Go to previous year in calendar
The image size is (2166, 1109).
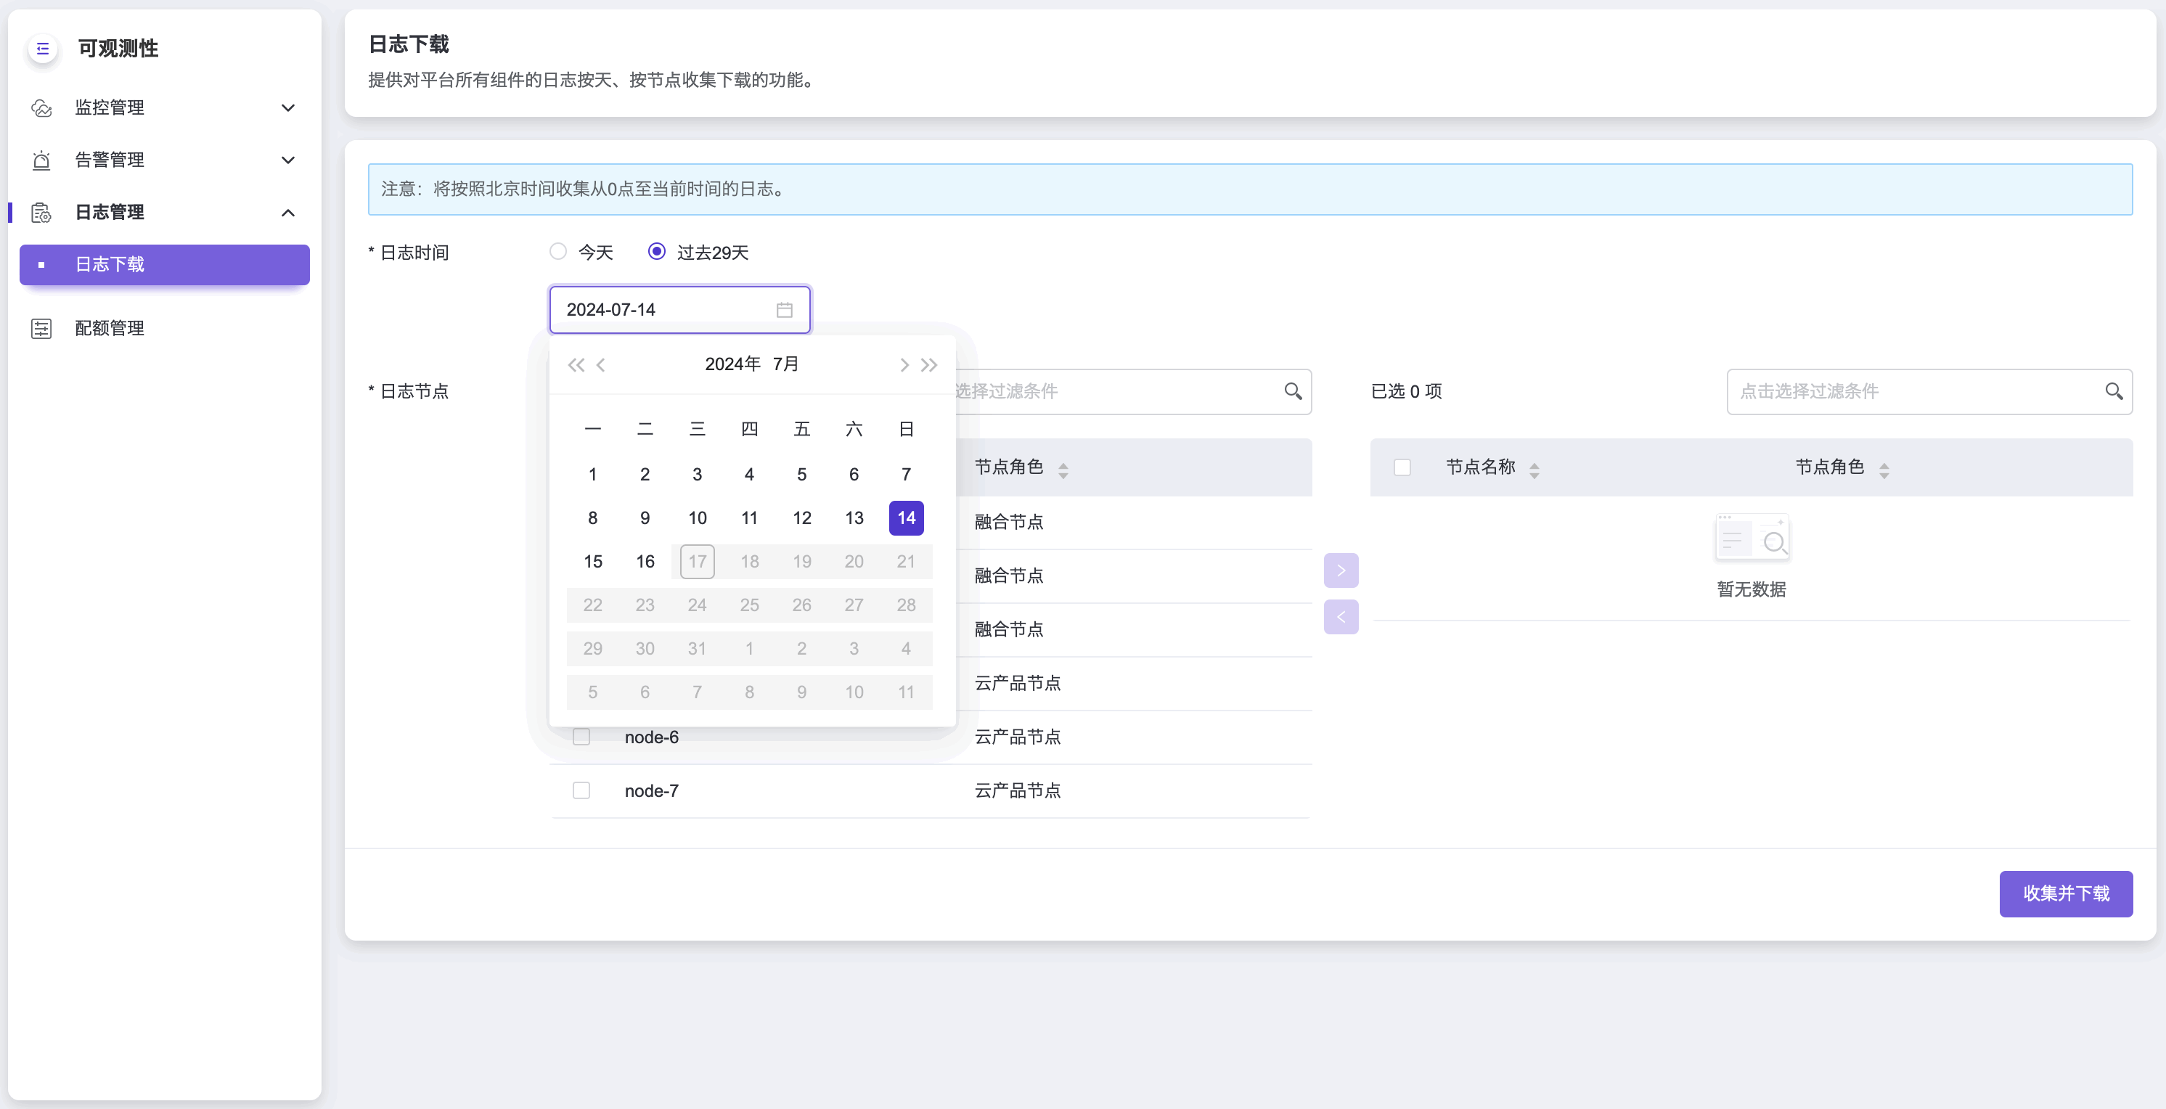(575, 365)
